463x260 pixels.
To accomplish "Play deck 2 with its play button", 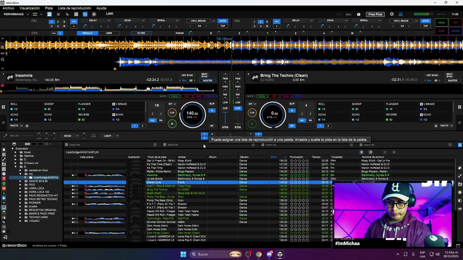I will point(252,123).
